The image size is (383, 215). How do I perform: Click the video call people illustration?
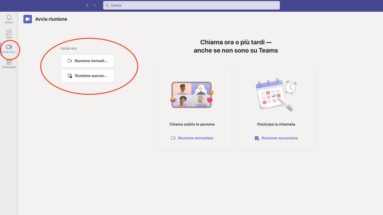tap(192, 95)
